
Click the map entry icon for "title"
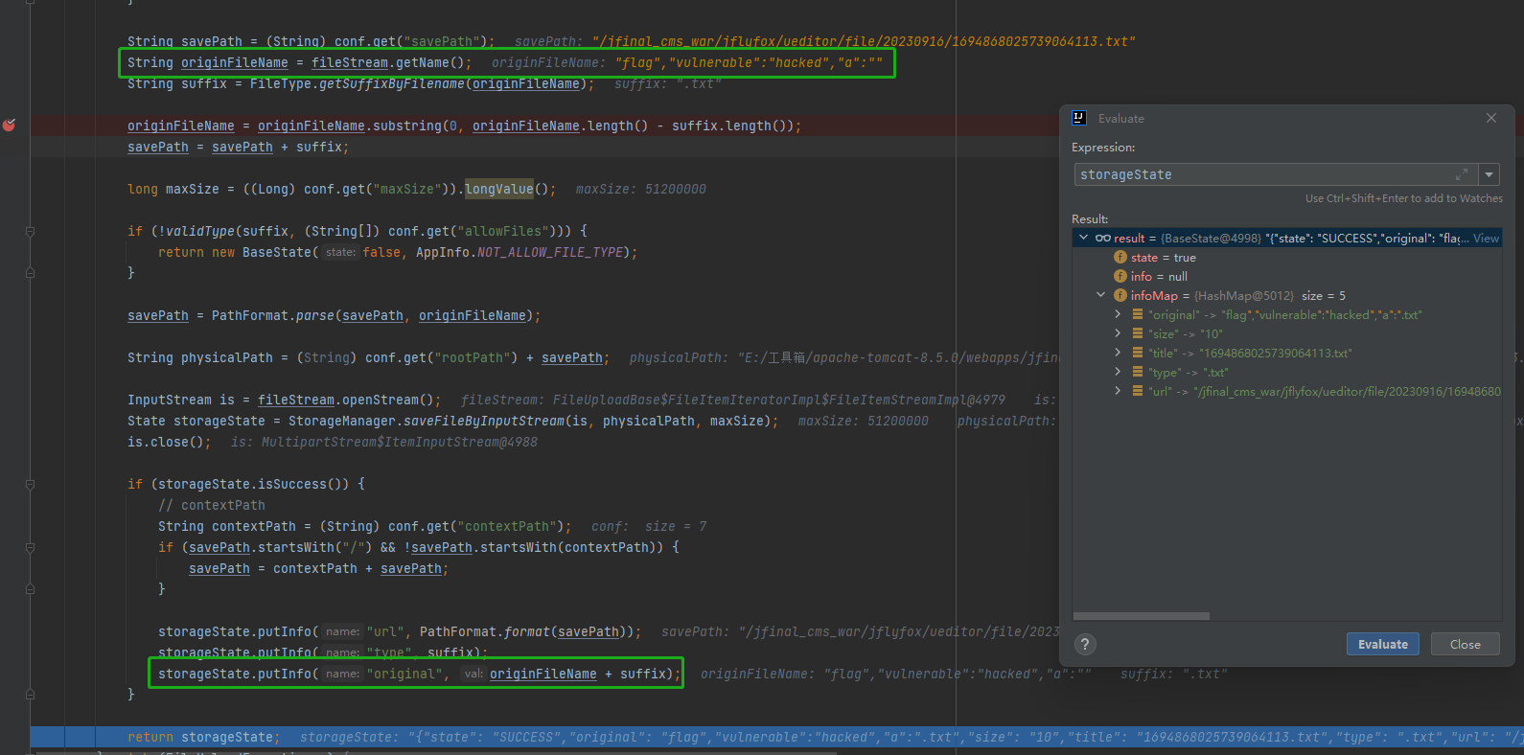point(1138,353)
